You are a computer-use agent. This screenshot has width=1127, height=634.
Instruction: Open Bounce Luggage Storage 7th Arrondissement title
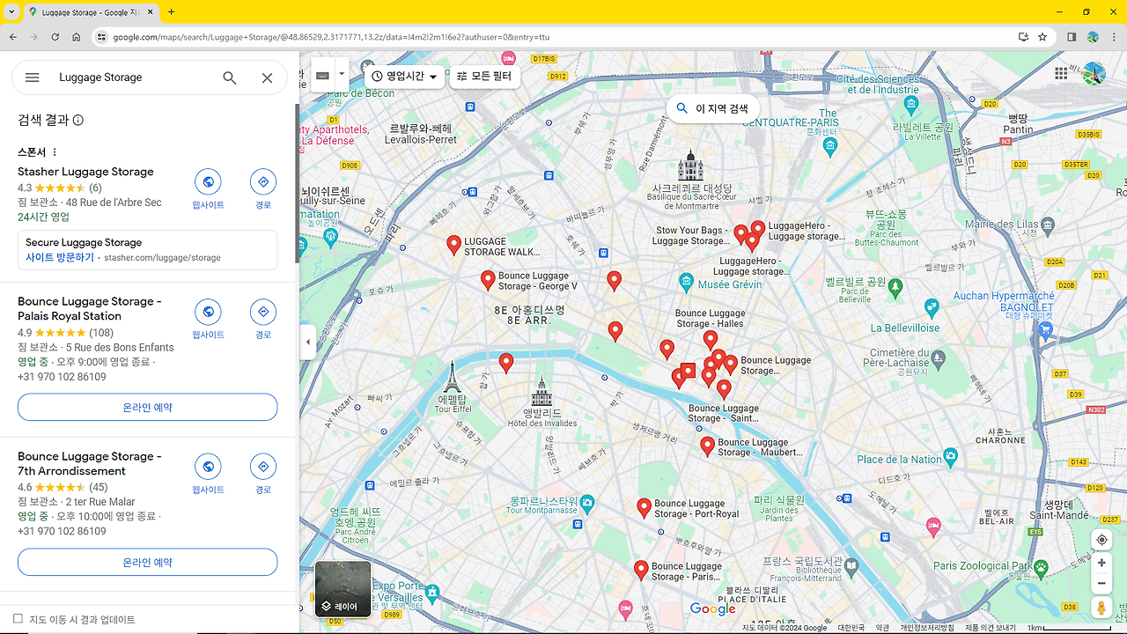pos(90,463)
